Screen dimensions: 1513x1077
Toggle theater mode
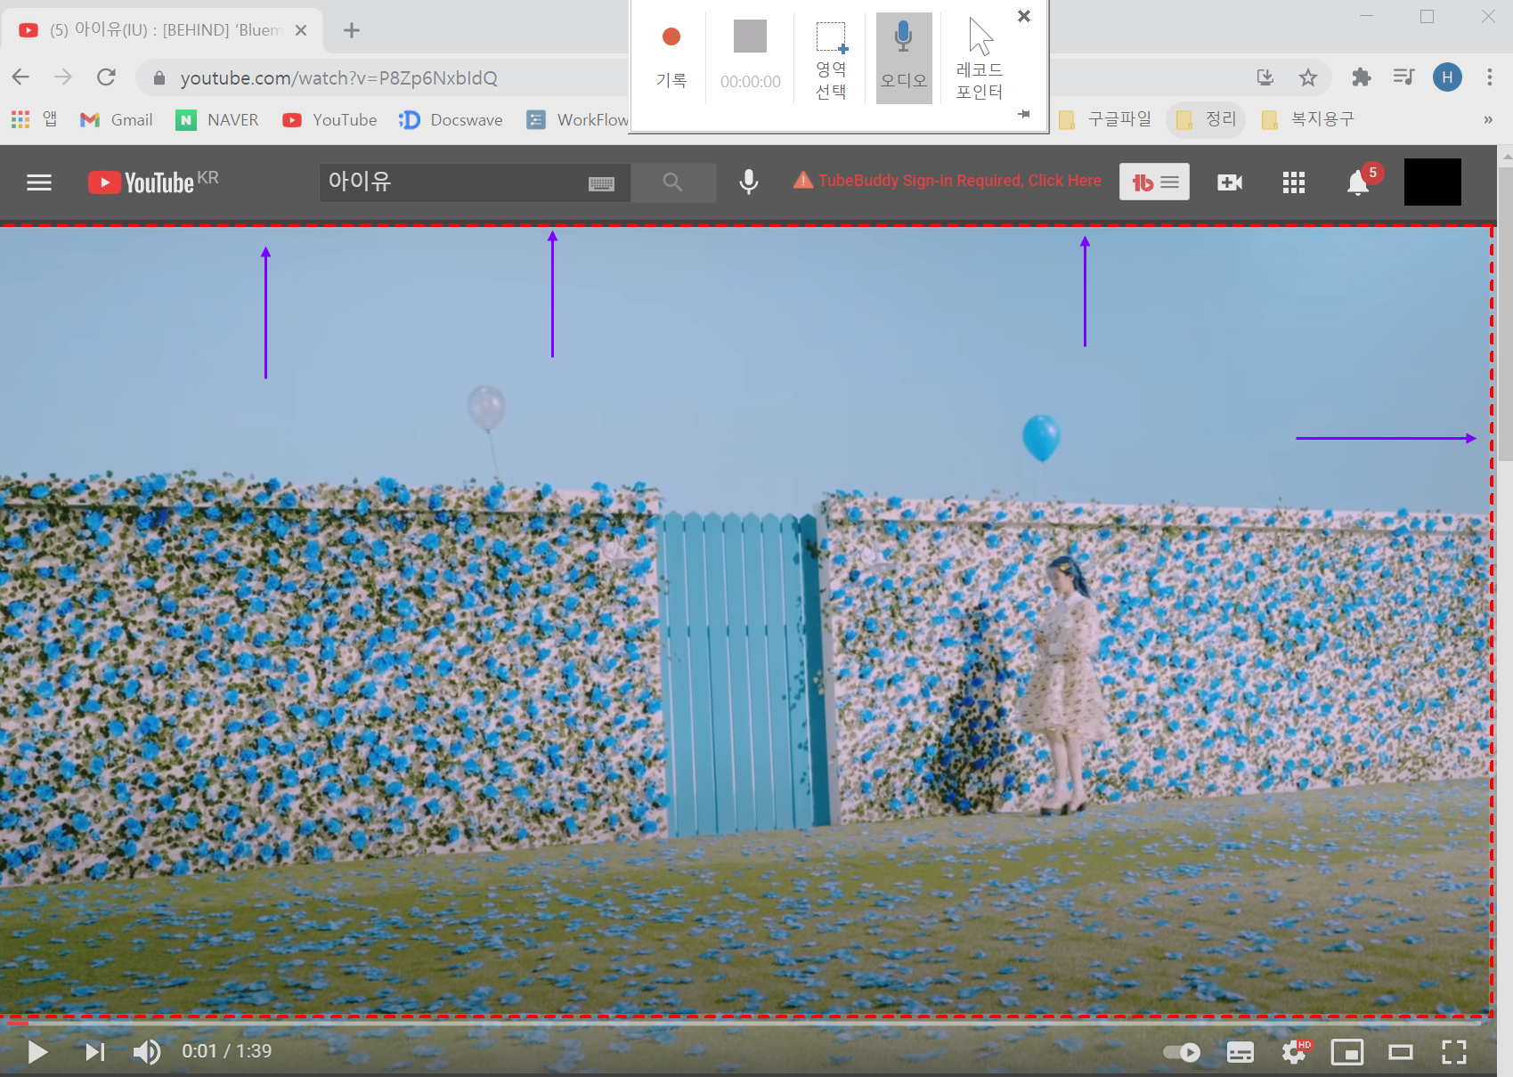pos(1401,1053)
